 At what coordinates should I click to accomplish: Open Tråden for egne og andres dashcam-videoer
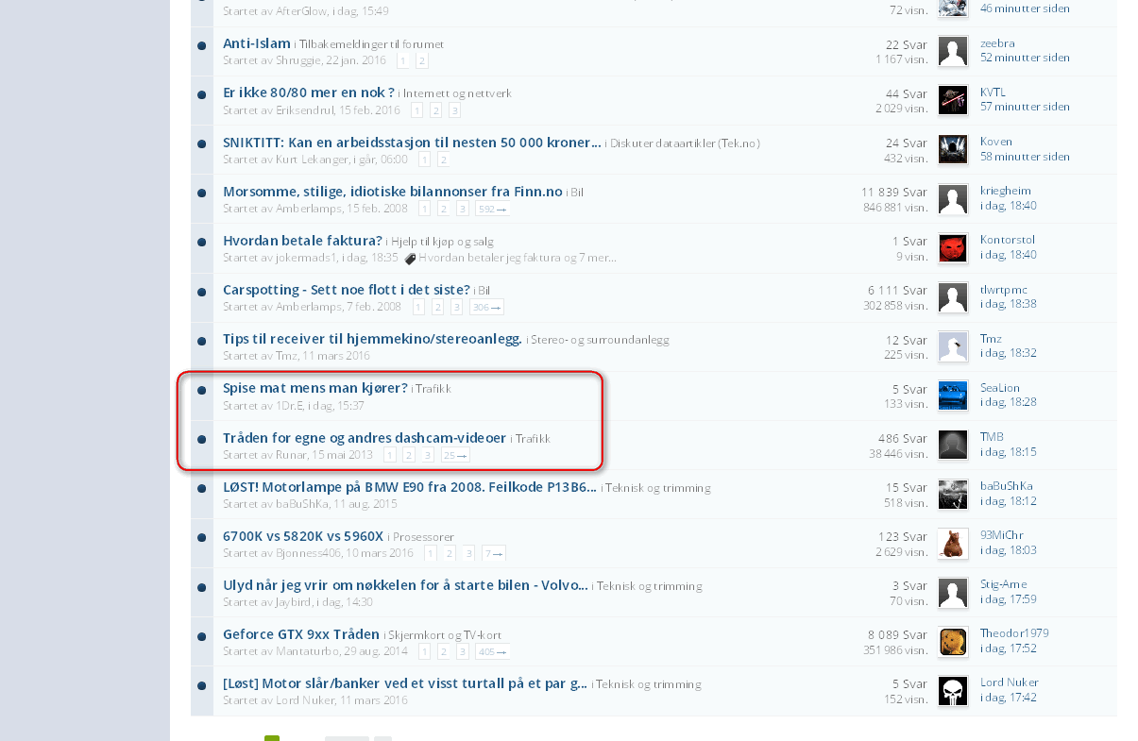coord(365,437)
